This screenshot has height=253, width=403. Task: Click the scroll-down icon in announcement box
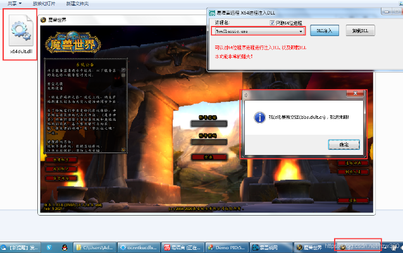[x=123, y=150]
